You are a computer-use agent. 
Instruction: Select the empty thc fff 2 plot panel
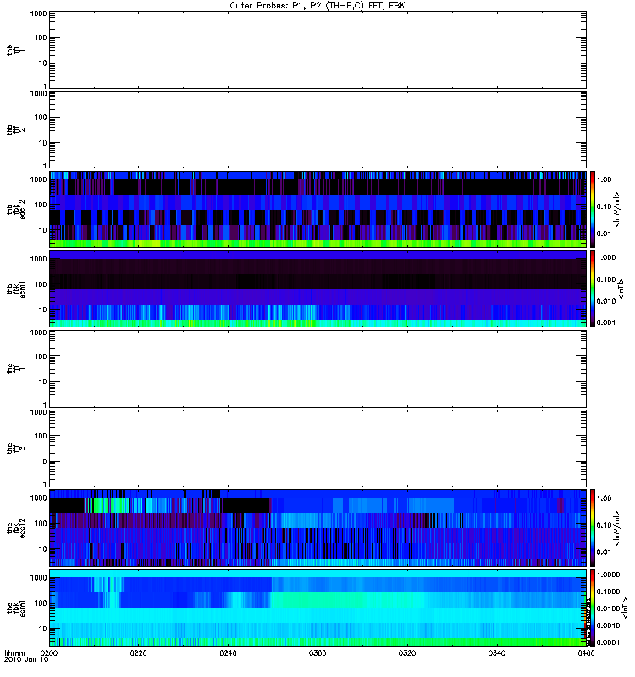tap(318, 449)
